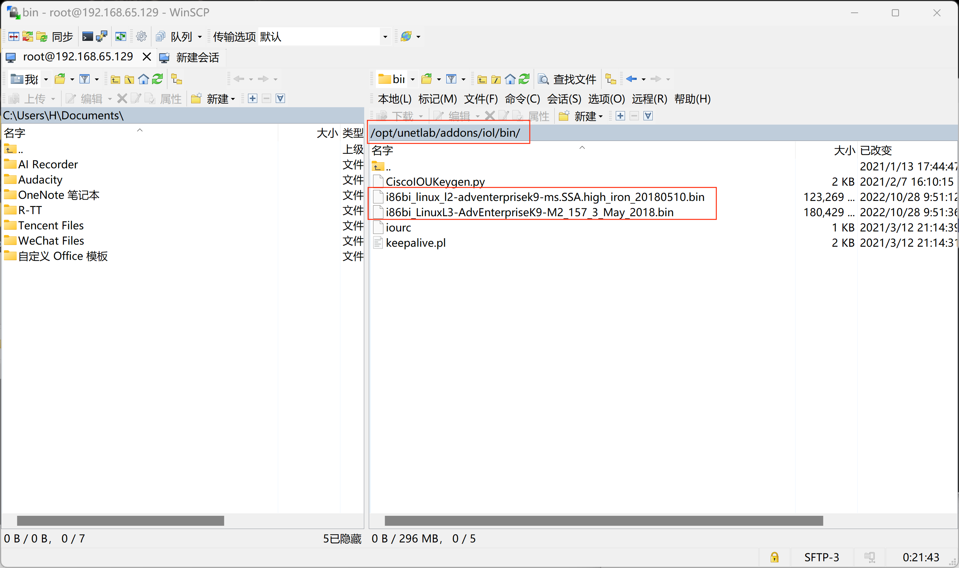This screenshot has width=959, height=568.
Task: Click the remote open directory icon
Action: (427, 79)
